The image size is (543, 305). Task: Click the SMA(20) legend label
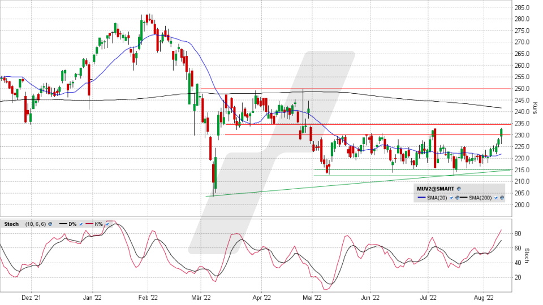pos(437,198)
